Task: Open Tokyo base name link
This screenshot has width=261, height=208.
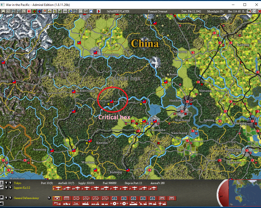Action: tap(18, 183)
